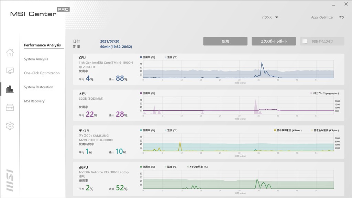
Task: Go to System Analysis
Action: 36,59
